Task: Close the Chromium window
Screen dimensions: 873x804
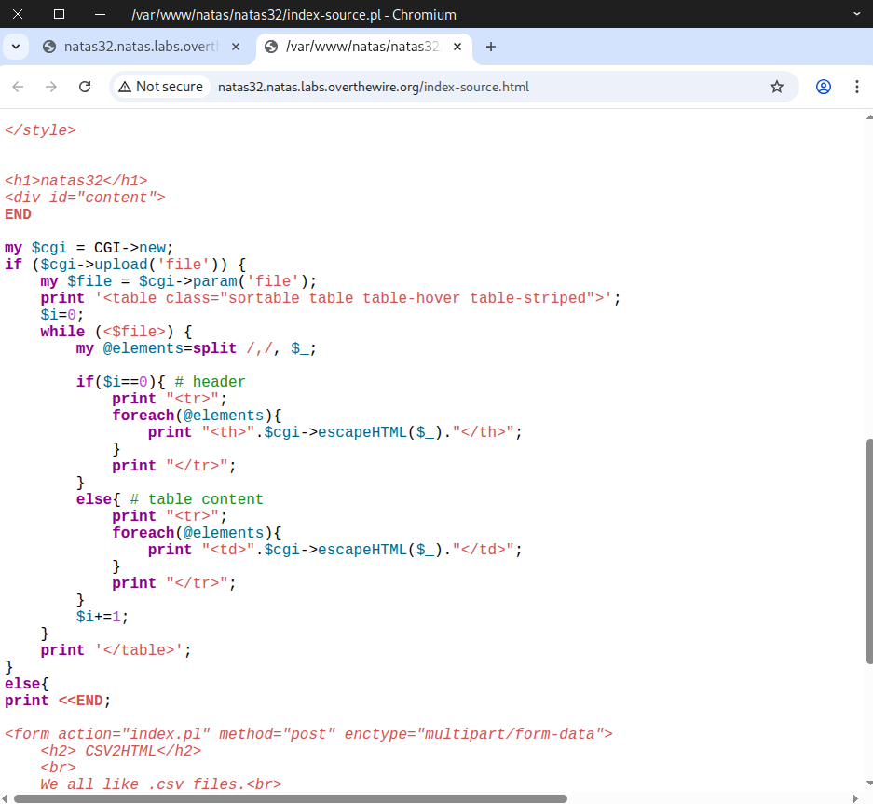Action: pos(18,14)
